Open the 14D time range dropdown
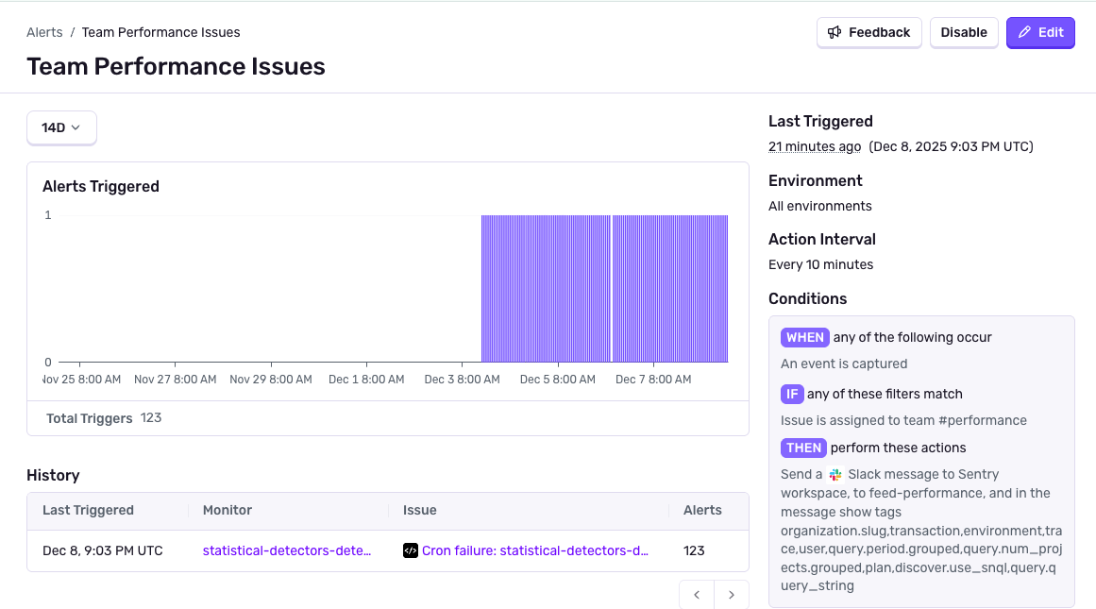This screenshot has height=609, width=1096. point(61,127)
